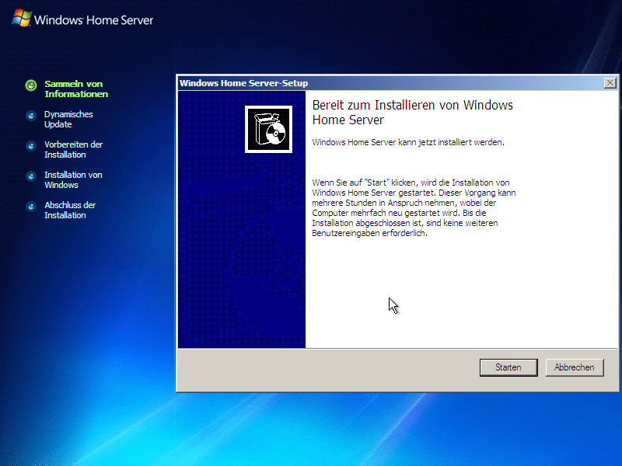Click the setup box and CD icon
Image resolution: width=622 pixels, height=466 pixels.
(268, 130)
